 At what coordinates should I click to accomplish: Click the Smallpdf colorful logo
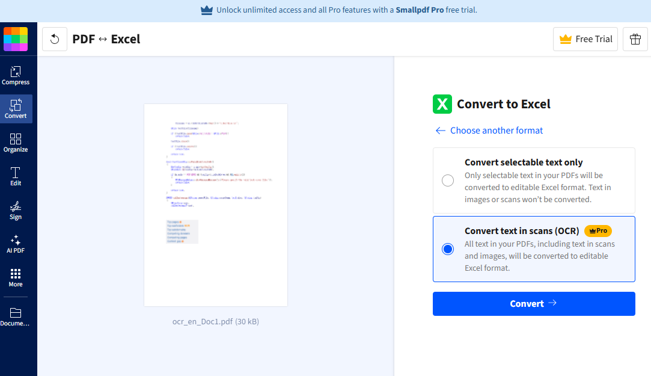point(16,39)
